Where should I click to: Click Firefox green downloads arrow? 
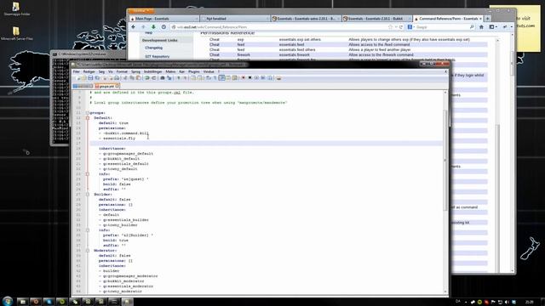click(153, 26)
